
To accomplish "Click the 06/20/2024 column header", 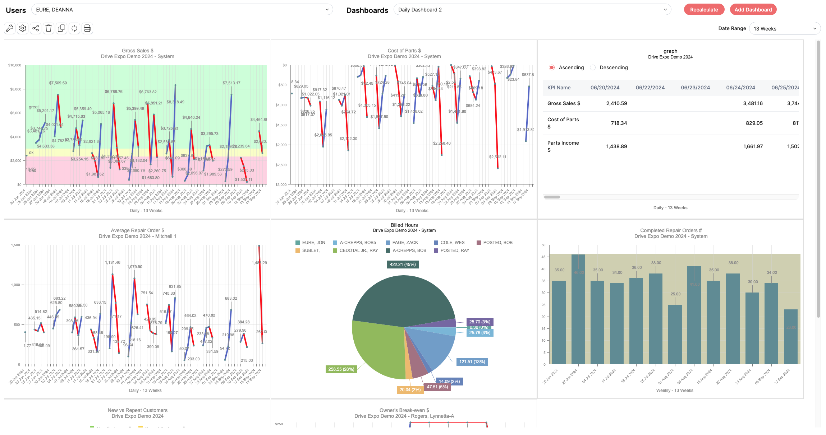I will pyautogui.click(x=605, y=88).
